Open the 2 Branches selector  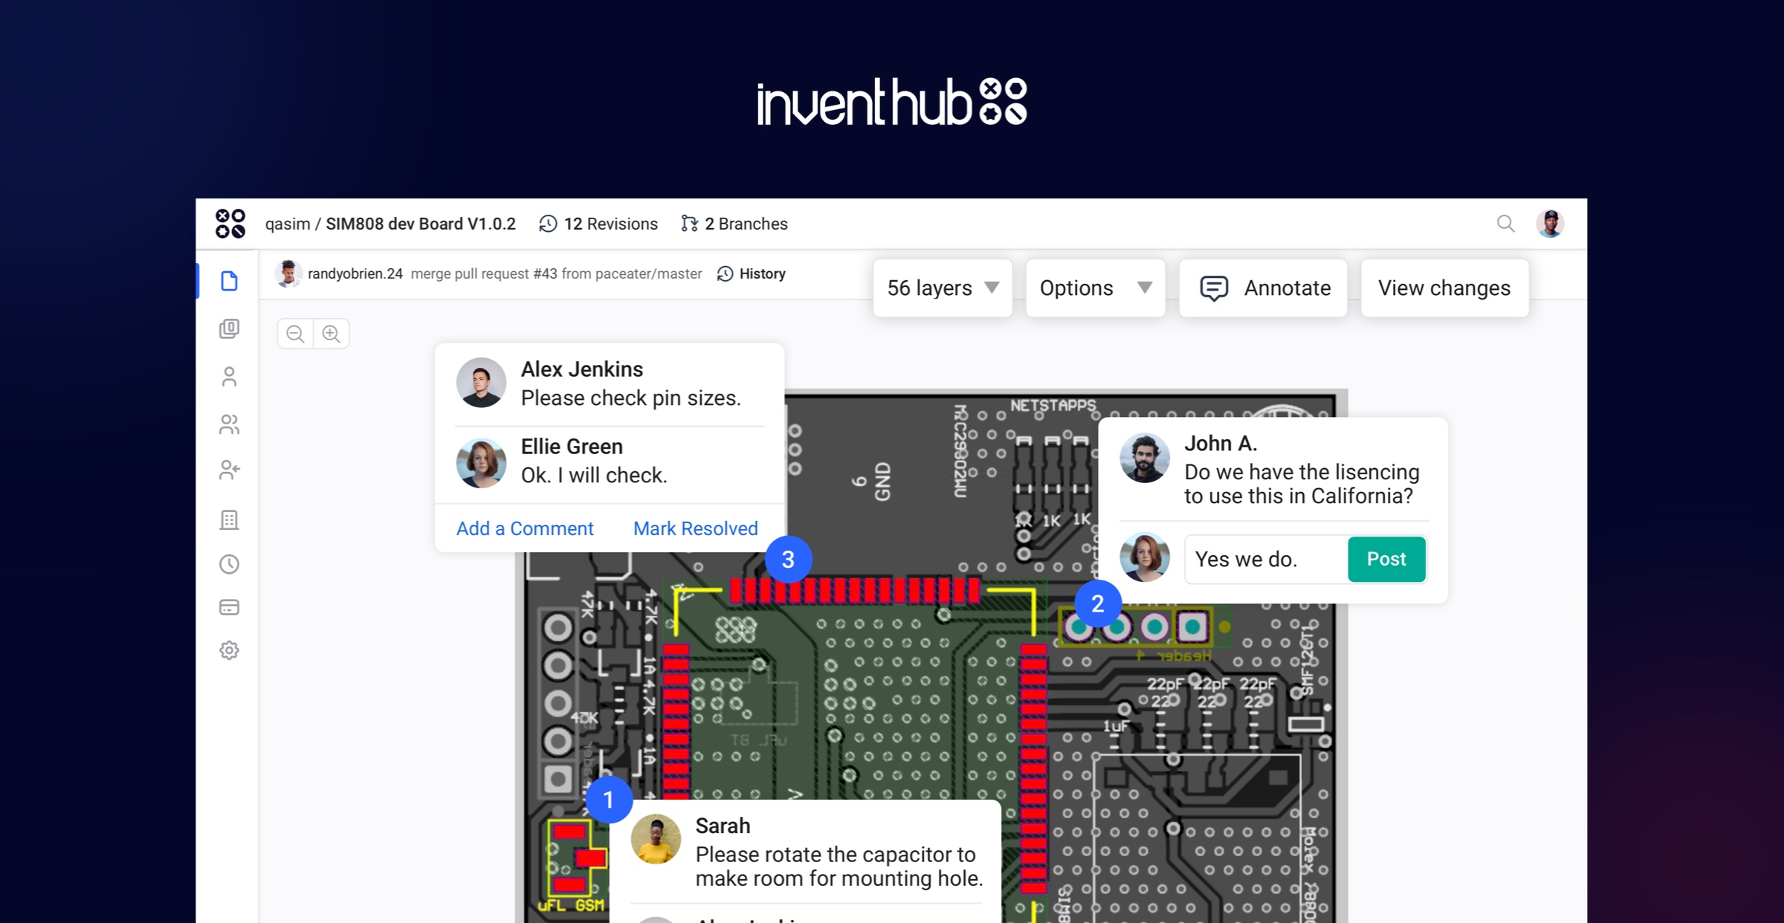coord(734,224)
